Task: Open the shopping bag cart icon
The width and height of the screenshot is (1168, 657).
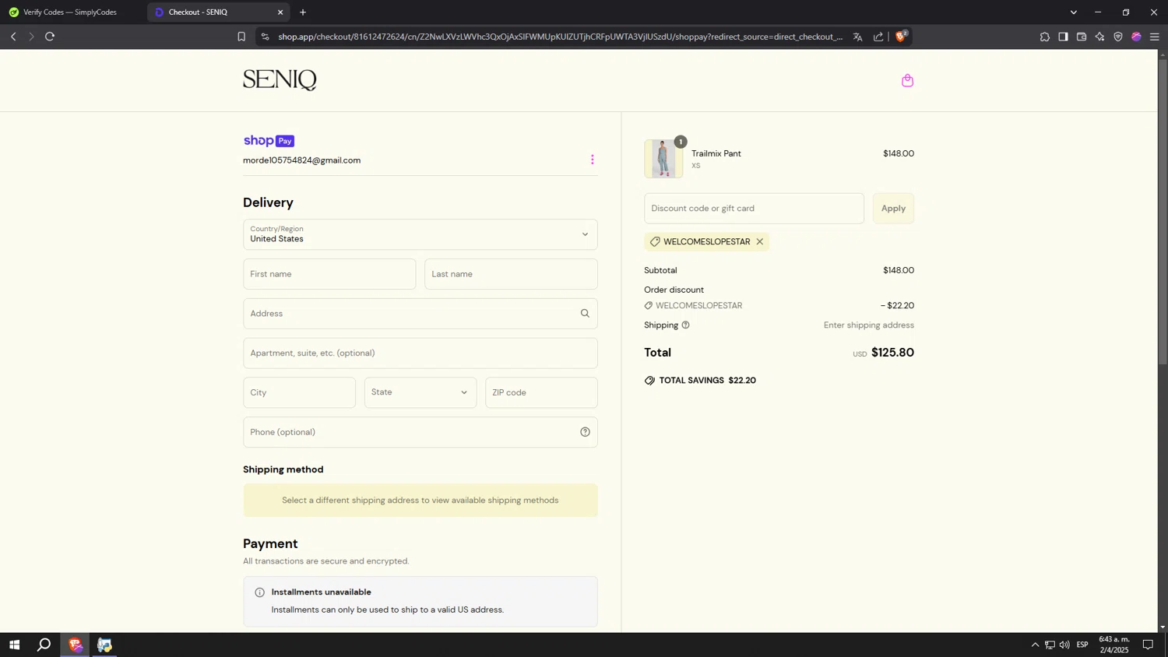Action: point(907,80)
